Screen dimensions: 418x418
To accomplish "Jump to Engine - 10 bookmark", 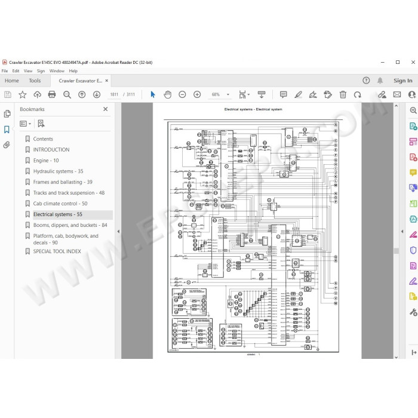I will click(46, 161).
